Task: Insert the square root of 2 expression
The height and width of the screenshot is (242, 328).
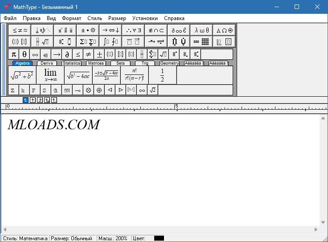Action: [x=153, y=90]
